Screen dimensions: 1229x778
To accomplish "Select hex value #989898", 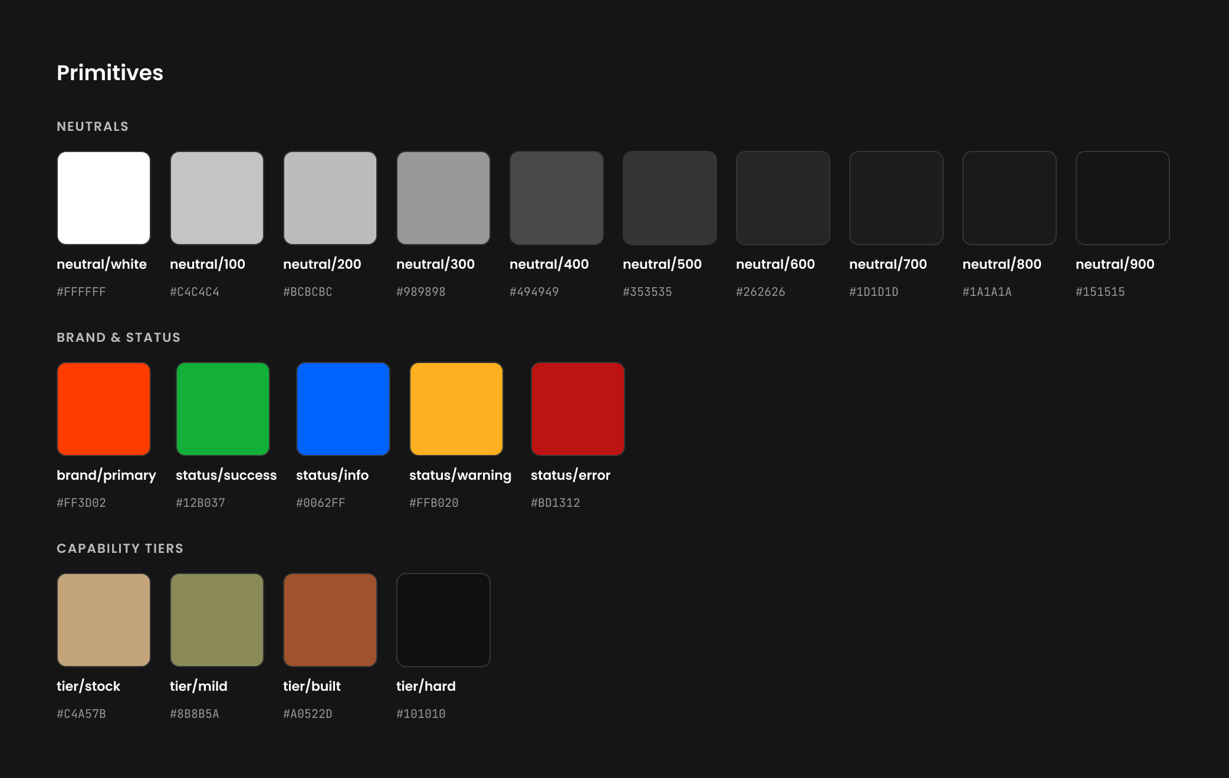I will pos(421,292).
